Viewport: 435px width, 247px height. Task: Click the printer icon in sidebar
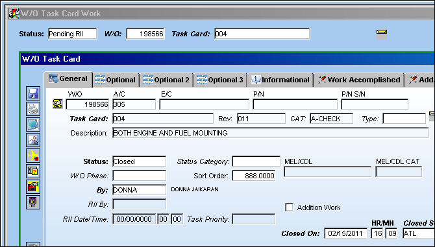[x=33, y=109]
